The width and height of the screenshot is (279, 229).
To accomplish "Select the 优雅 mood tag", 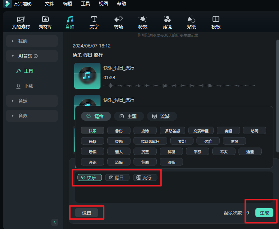I will [x=208, y=141].
